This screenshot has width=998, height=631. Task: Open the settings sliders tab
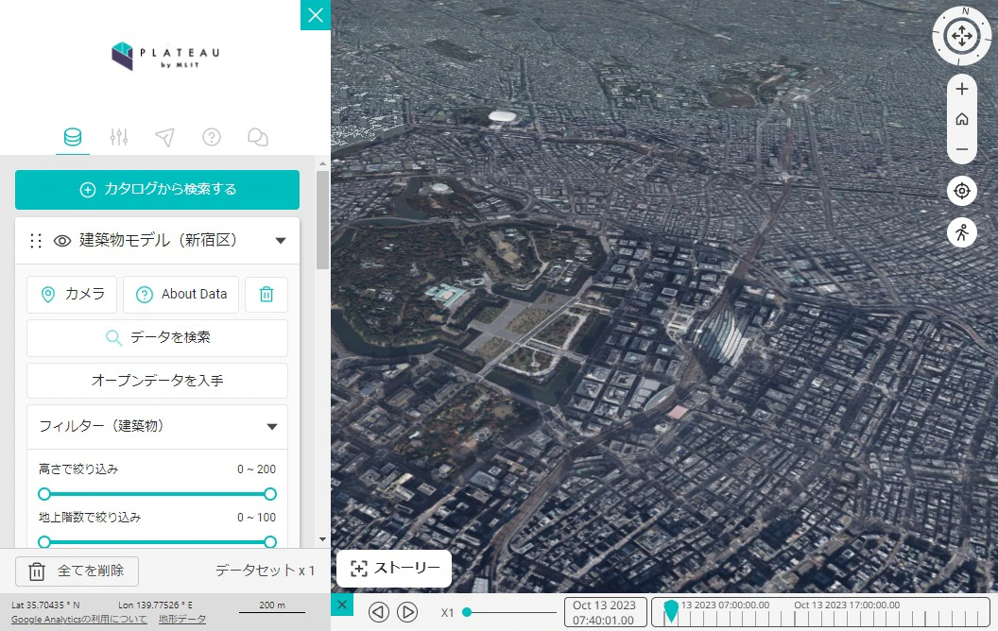(x=119, y=137)
